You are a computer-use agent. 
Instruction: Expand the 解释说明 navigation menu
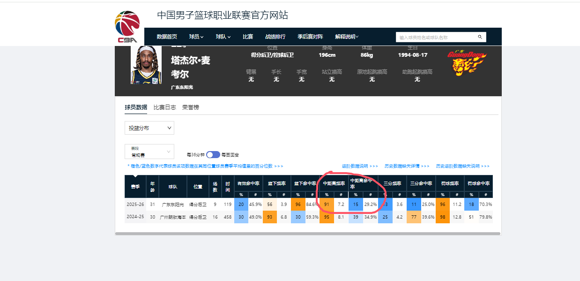tap(347, 37)
